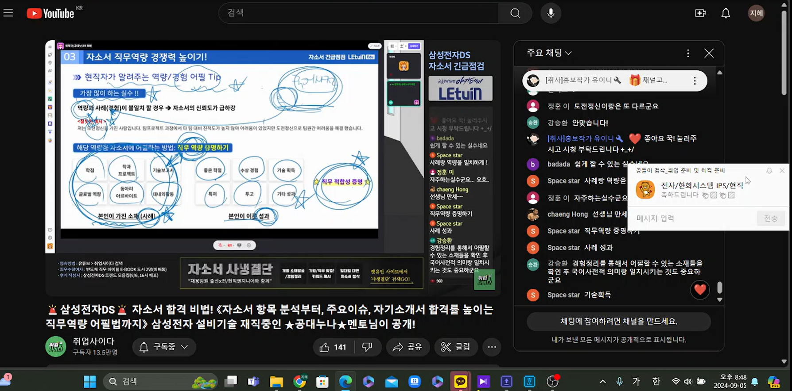Open Microsoft Store from taskbar
Viewport: 792px width, 391px height.
click(x=322, y=381)
